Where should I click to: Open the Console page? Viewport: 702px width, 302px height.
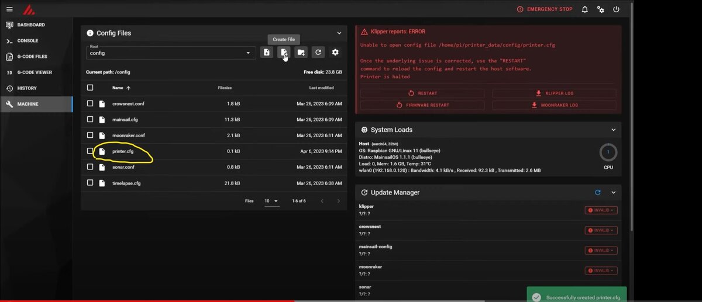(x=36, y=41)
